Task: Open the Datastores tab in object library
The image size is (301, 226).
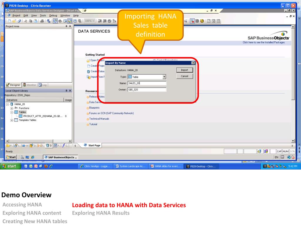Action: point(49,145)
